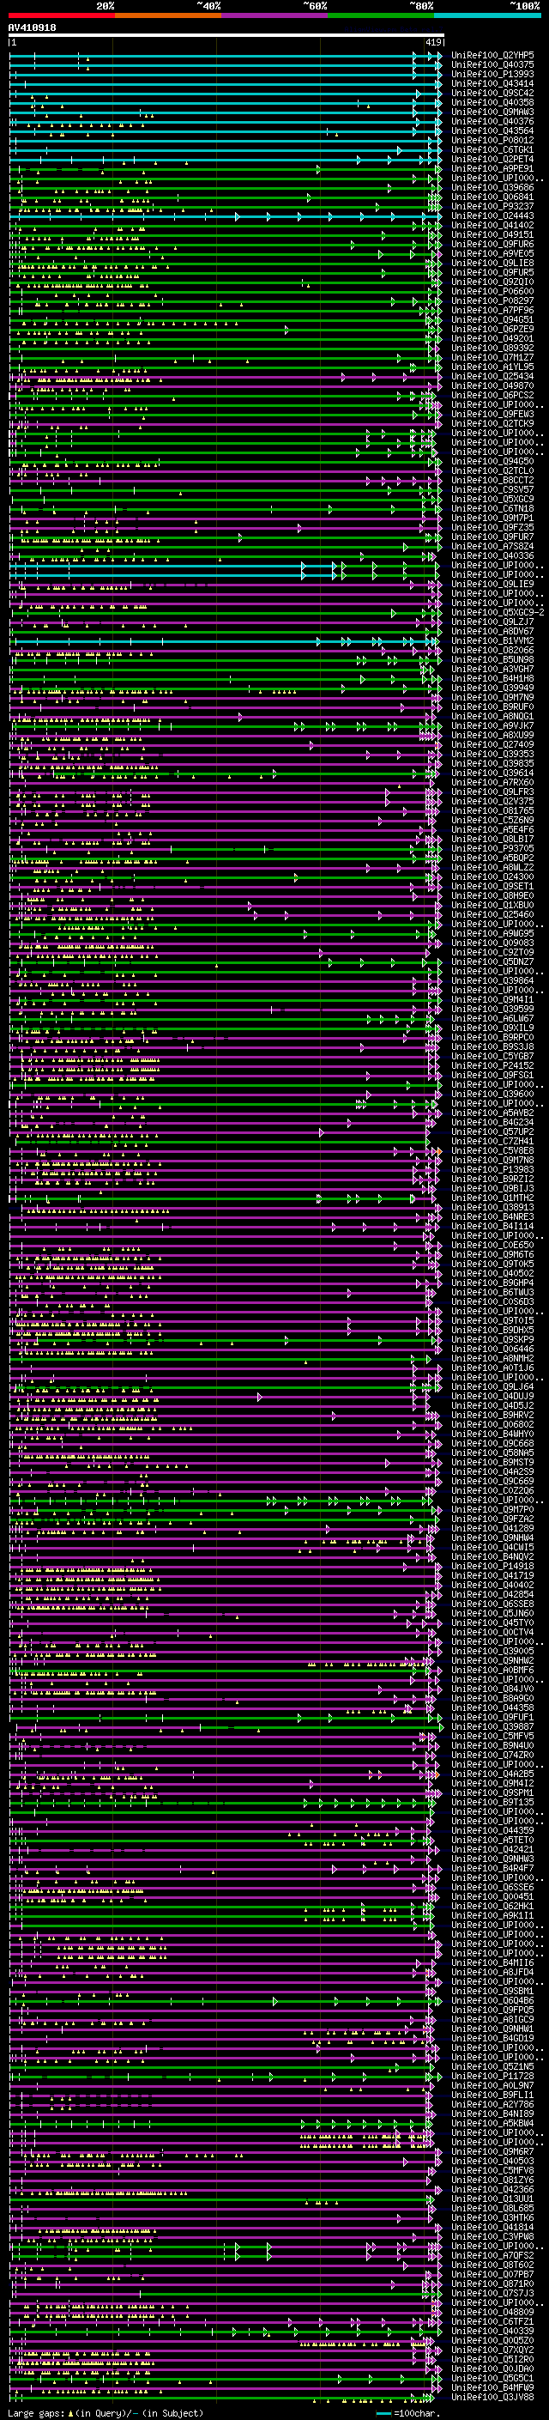Click the purple alignment bar for UniRef100_O49870
Image resolution: width=549 pixels, height=2420 pixels.
tap(226, 386)
